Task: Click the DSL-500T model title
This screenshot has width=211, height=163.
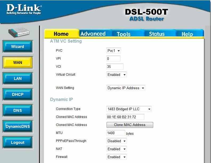Action: (147, 12)
